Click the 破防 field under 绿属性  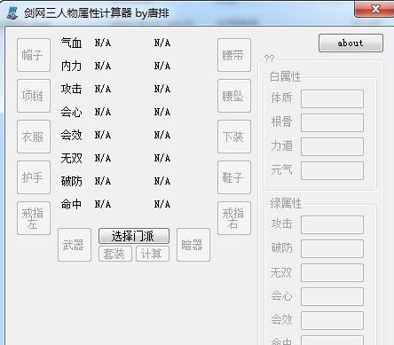(x=332, y=248)
